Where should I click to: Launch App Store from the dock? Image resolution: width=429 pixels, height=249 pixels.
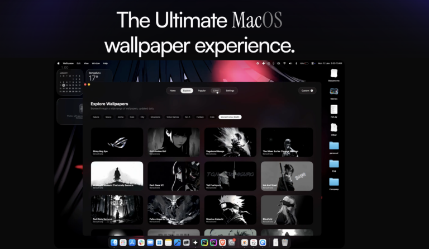click(x=132, y=242)
